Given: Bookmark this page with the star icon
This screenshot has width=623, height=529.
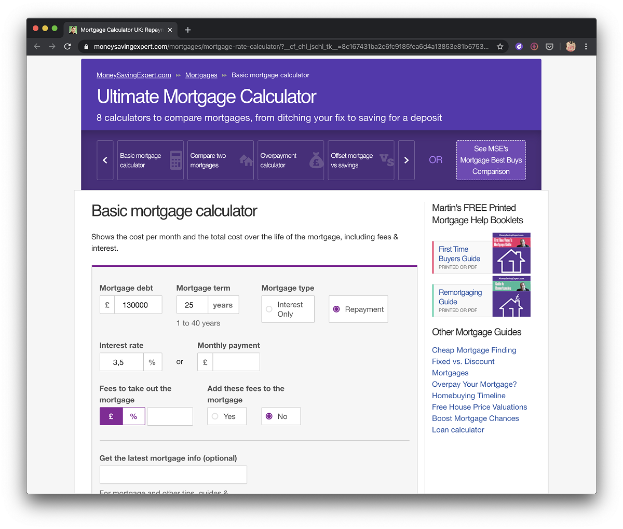Looking at the screenshot, I should 500,47.
